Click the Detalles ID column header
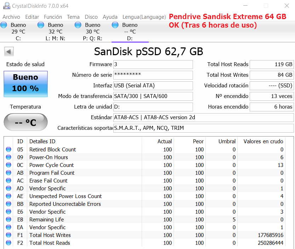 click(x=85, y=141)
